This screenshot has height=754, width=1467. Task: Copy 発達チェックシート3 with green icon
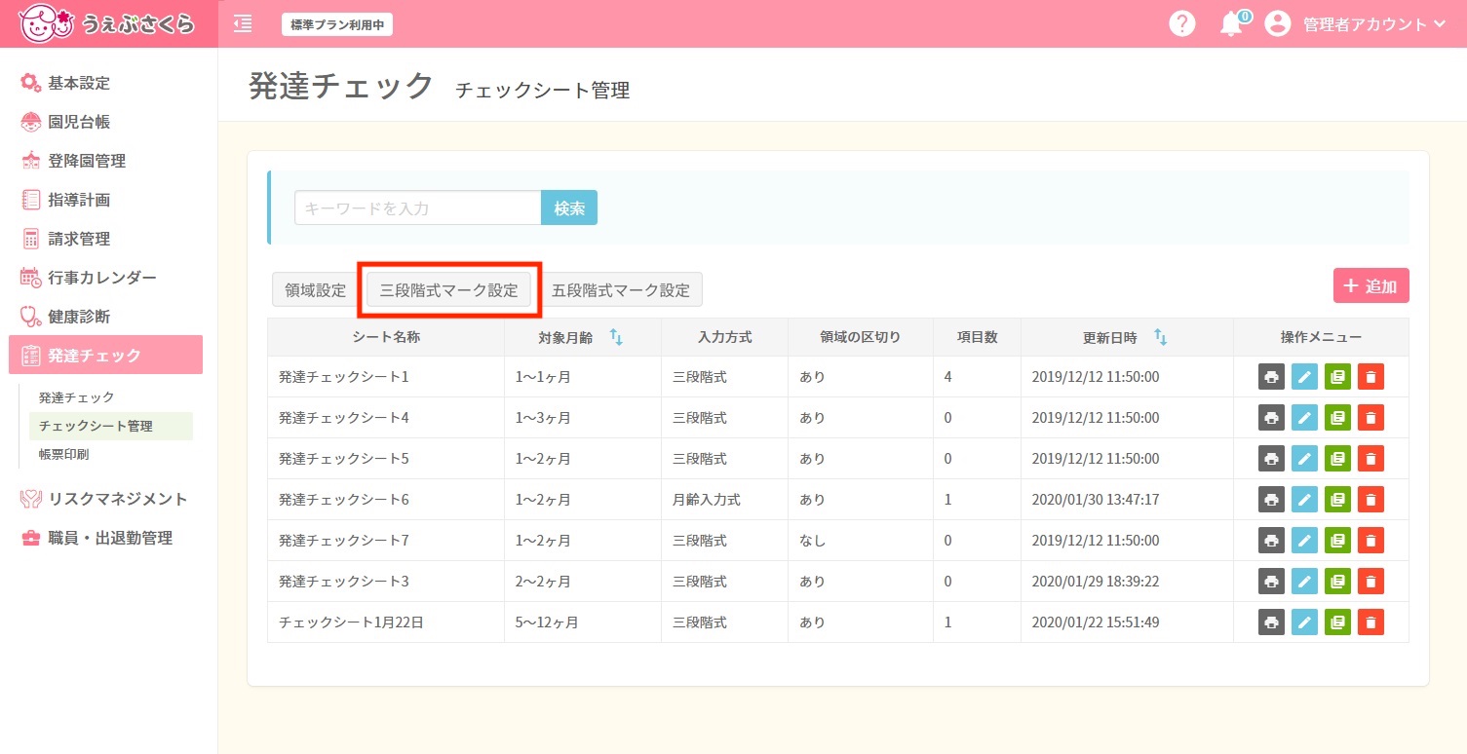[x=1337, y=582]
